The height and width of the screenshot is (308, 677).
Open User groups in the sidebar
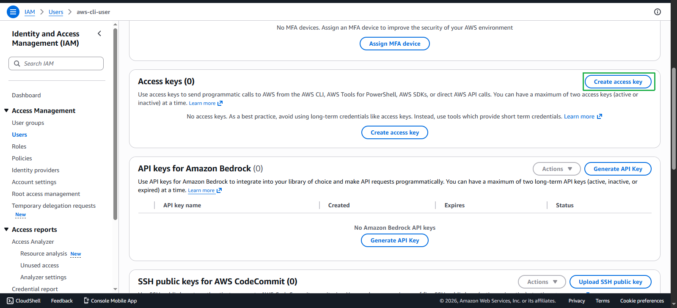28,123
